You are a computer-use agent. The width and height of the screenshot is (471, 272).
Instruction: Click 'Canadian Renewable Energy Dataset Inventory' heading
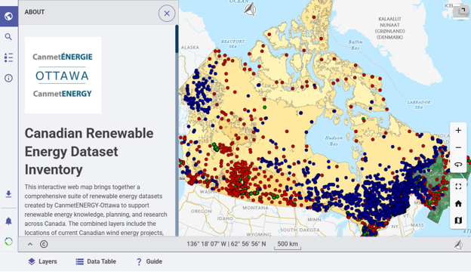pos(89,151)
